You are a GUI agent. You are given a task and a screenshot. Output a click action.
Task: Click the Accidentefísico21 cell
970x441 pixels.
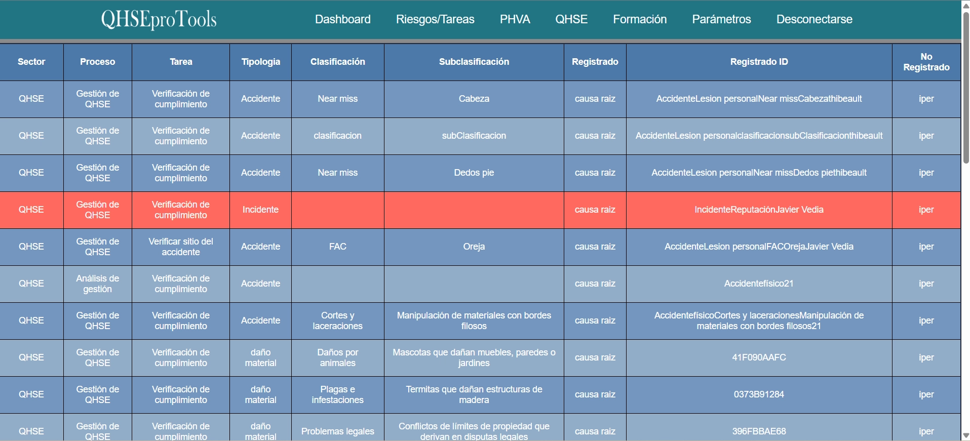(x=758, y=284)
